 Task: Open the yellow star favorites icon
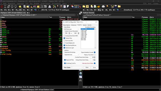(x=20, y=7)
